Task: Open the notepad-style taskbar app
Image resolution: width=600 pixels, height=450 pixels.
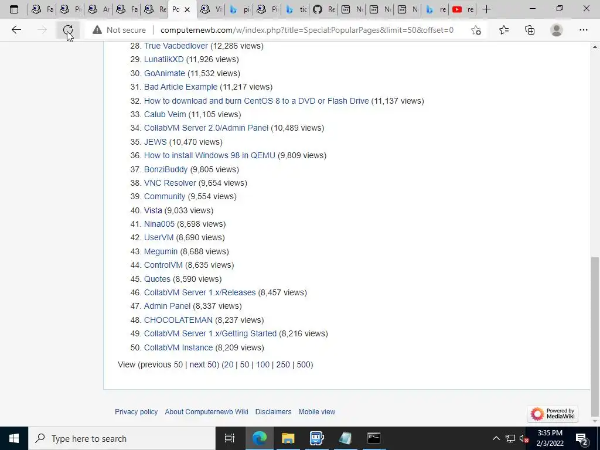Action: click(x=345, y=438)
